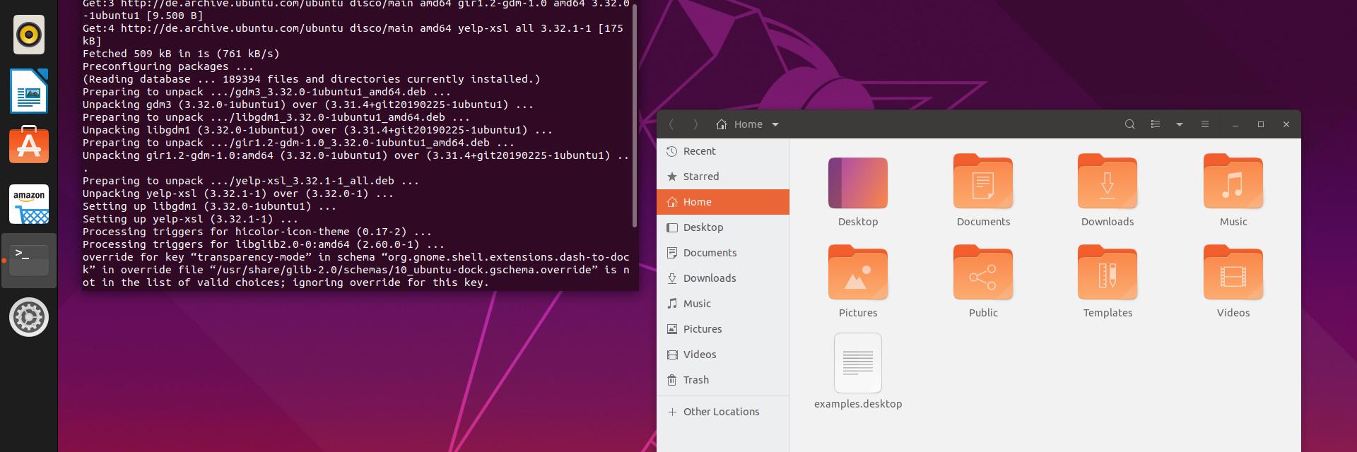Click the Home path button in header bar

pos(739,124)
